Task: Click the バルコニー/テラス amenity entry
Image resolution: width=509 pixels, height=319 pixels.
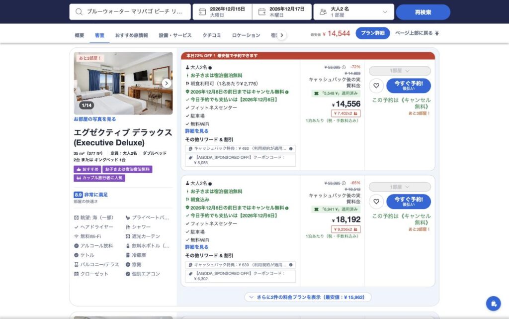Action: click(x=97, y=265)
